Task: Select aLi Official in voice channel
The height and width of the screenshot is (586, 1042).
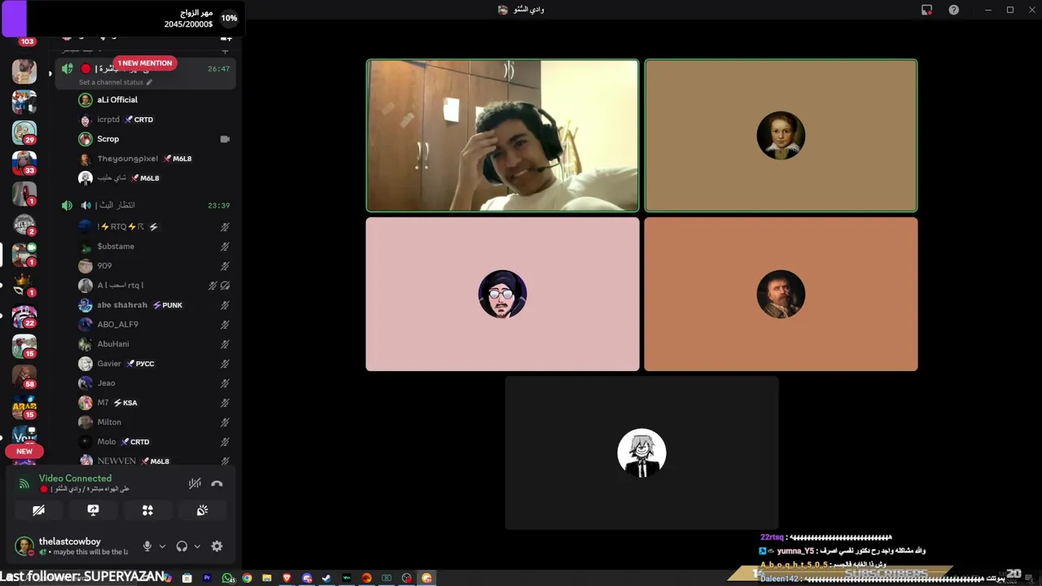Action: point(147,99)
